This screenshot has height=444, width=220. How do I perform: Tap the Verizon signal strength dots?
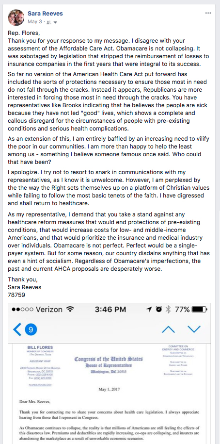[x=22, y=310]
